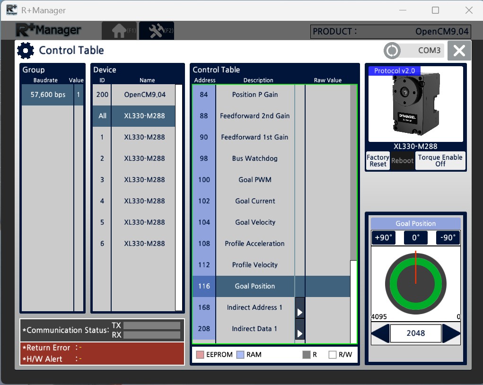
Task: Click the EEPROM legend color swatch
Action: (x=200, y=355)
